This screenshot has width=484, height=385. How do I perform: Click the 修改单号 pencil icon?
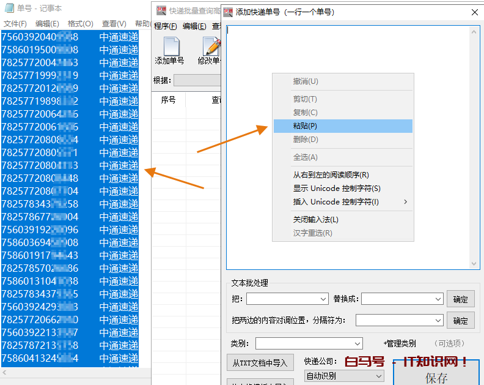click(x=211, y=47)
